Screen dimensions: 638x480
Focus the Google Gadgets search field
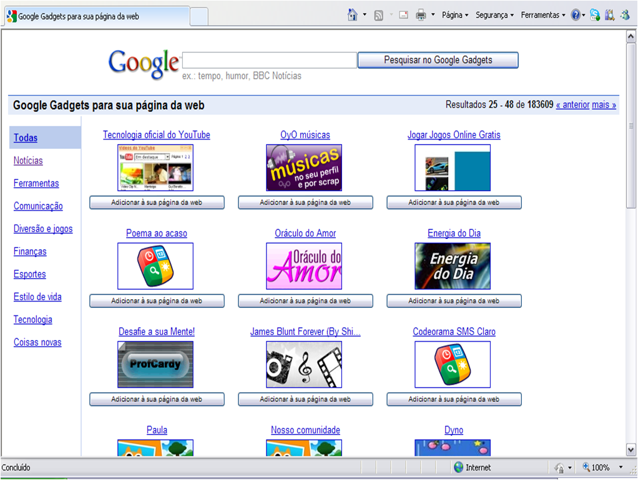pyautogui.click(x=269, y=60)
